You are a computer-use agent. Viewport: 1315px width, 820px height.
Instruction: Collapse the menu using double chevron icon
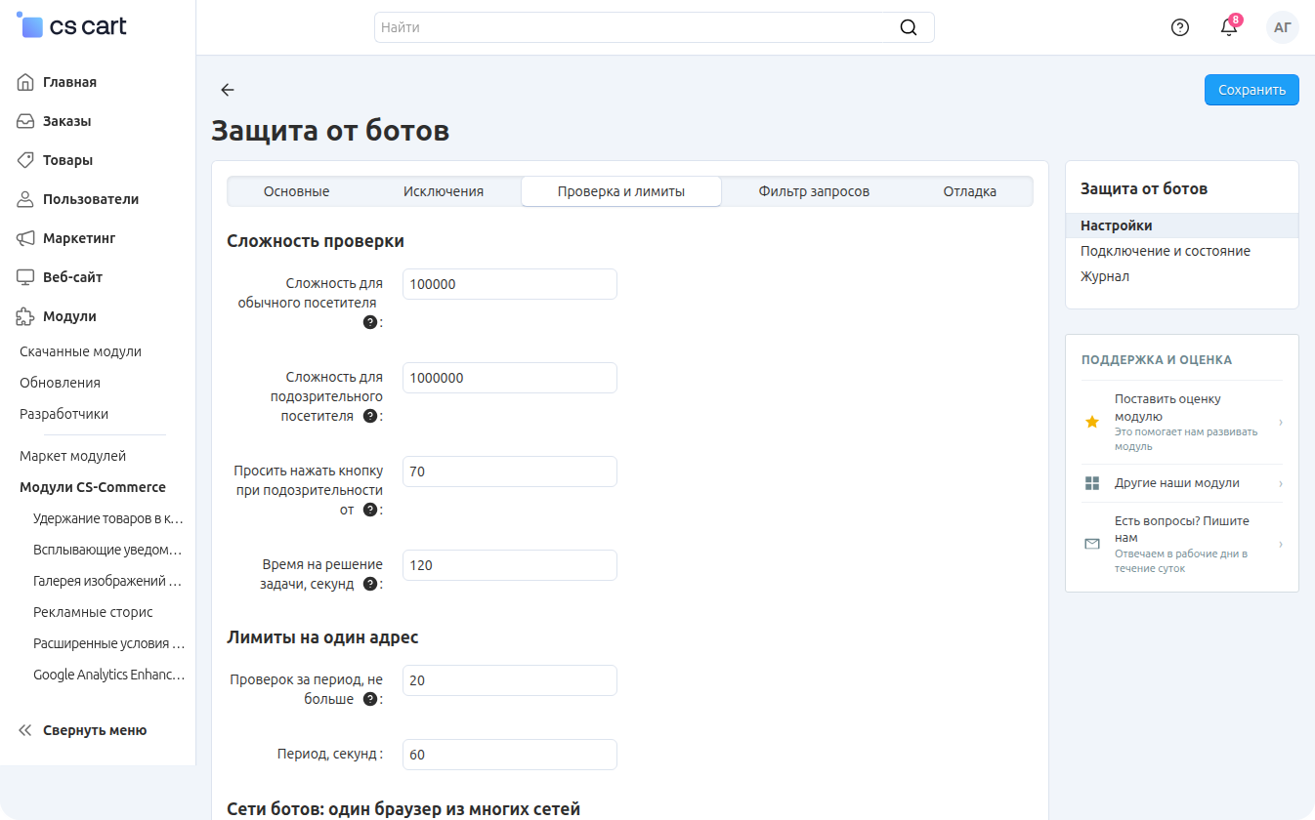pos(25,730)
